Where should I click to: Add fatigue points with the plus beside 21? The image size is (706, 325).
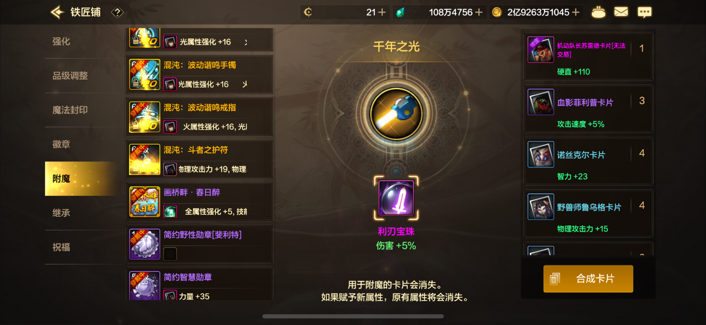(382, 12)
